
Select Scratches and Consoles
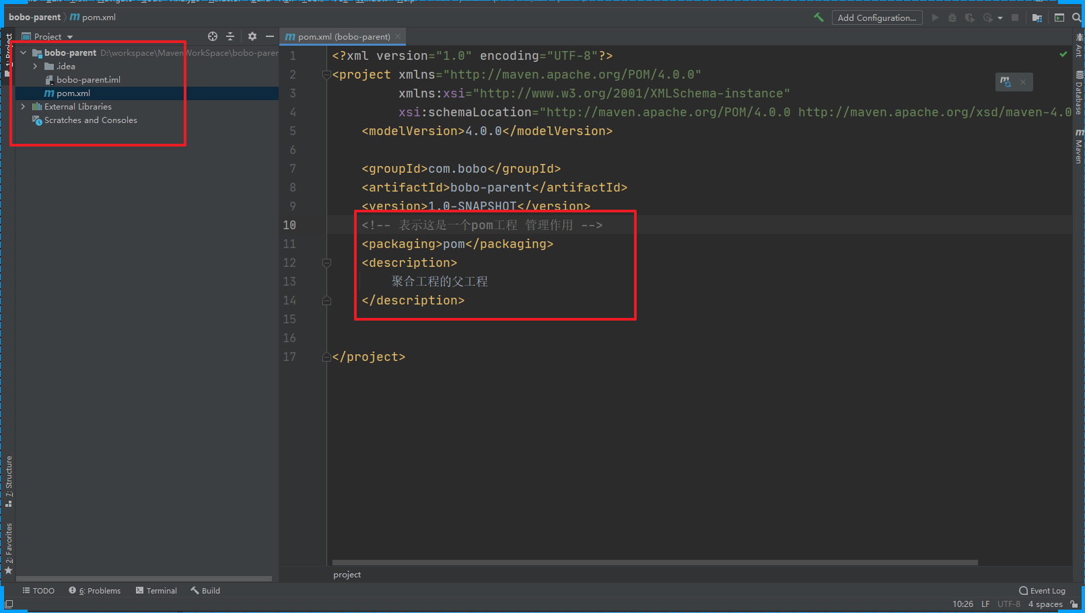click(90, 120)
